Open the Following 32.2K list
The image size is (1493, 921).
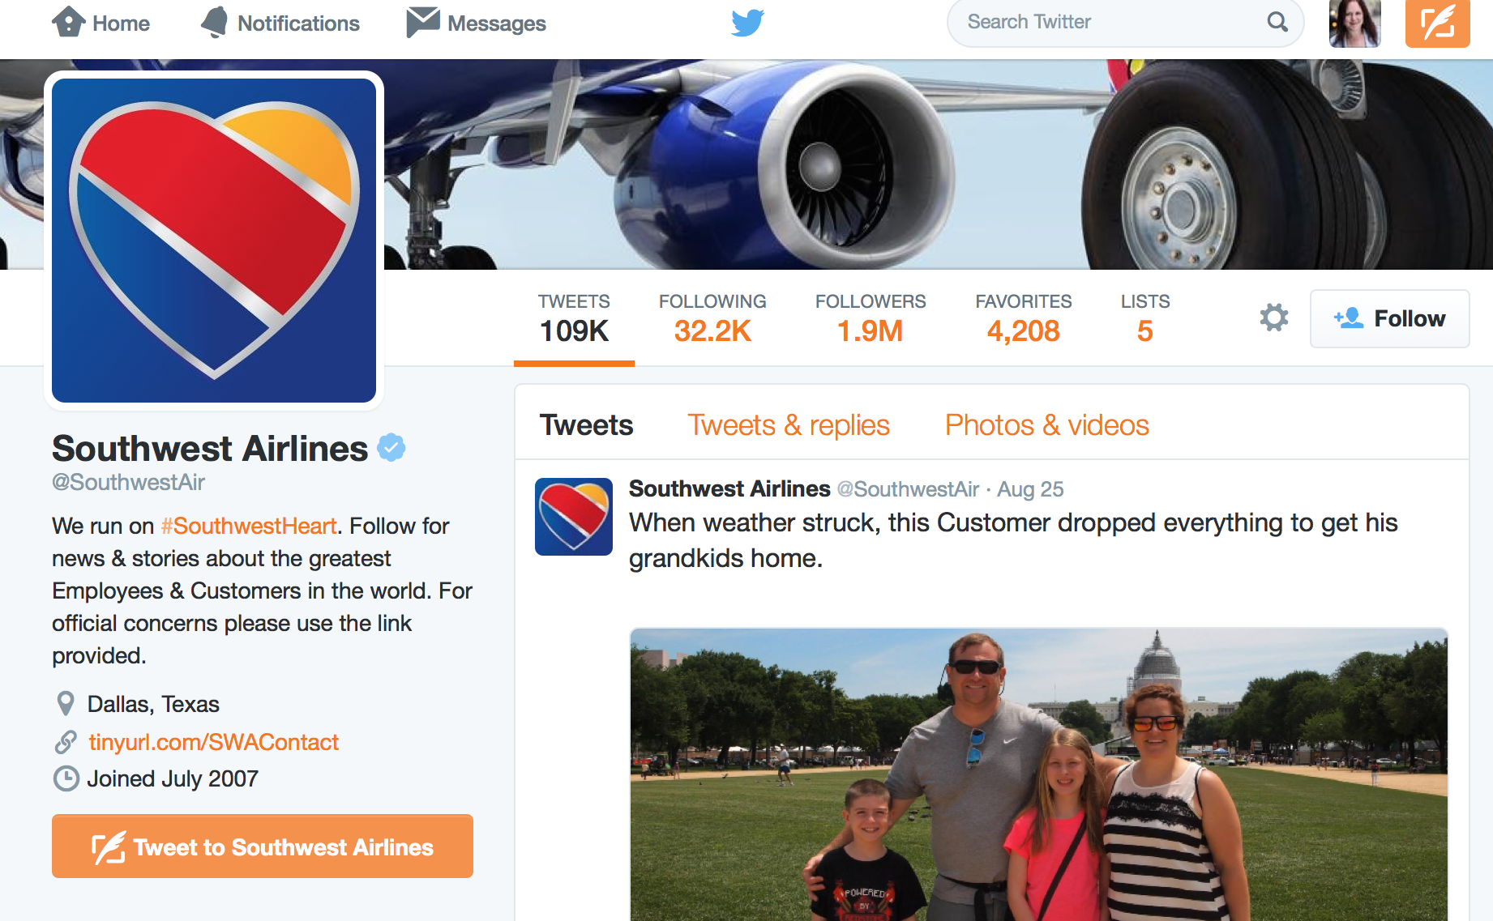pyautogui.click(x=712, y=318)
